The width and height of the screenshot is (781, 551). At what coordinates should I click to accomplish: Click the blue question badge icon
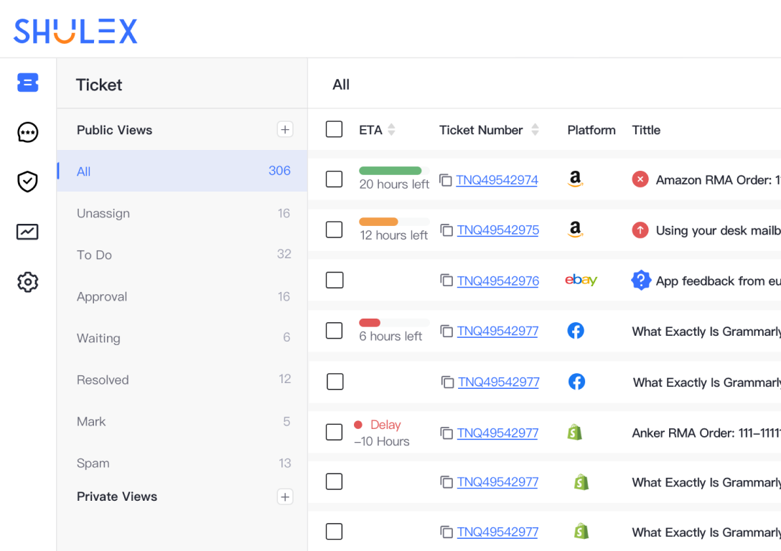[640, 281]
